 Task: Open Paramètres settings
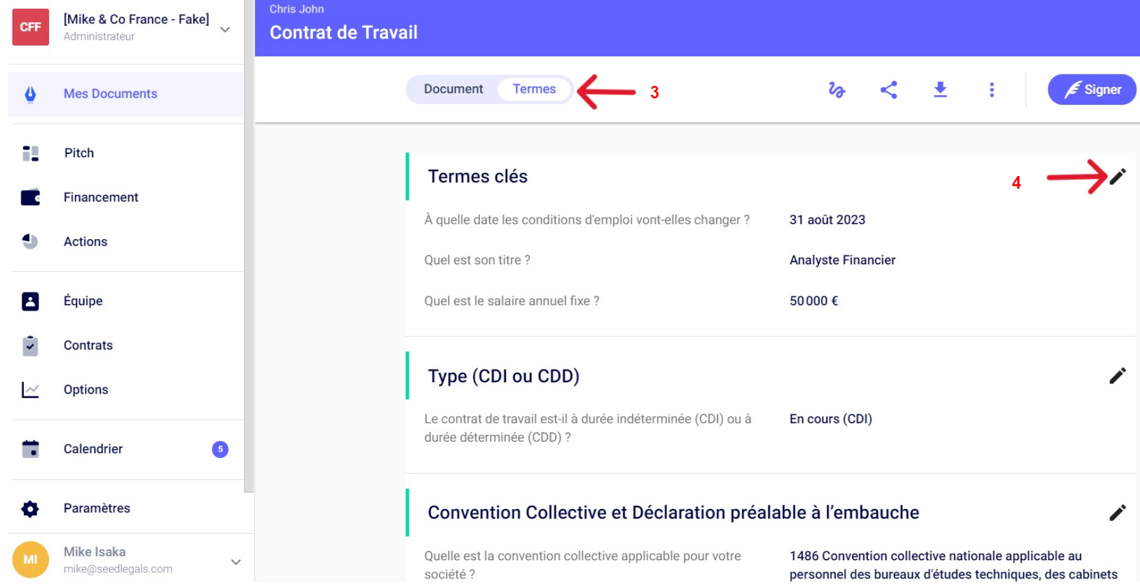[x=97, y=509]
